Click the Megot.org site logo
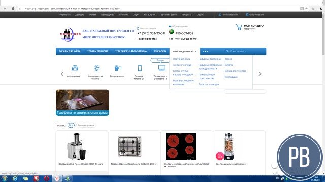The width and height of the screenshot is (325, 182). pos(70,34)
